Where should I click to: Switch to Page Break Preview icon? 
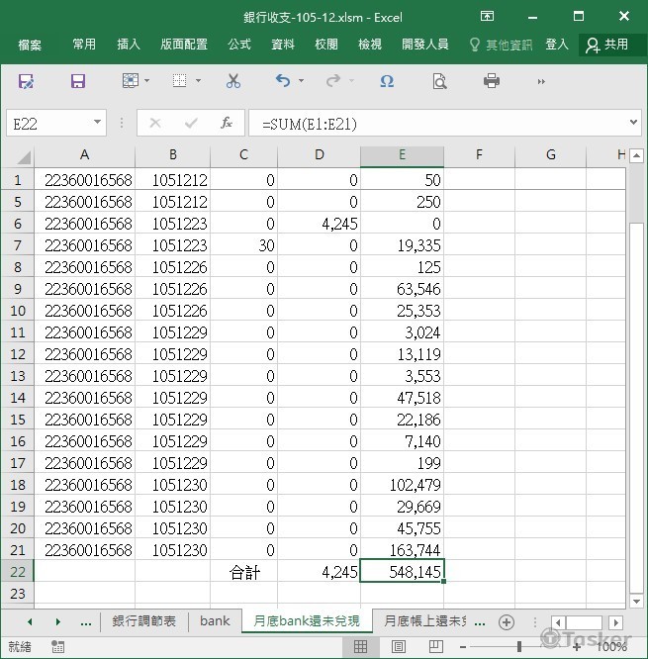pos(435,646)
